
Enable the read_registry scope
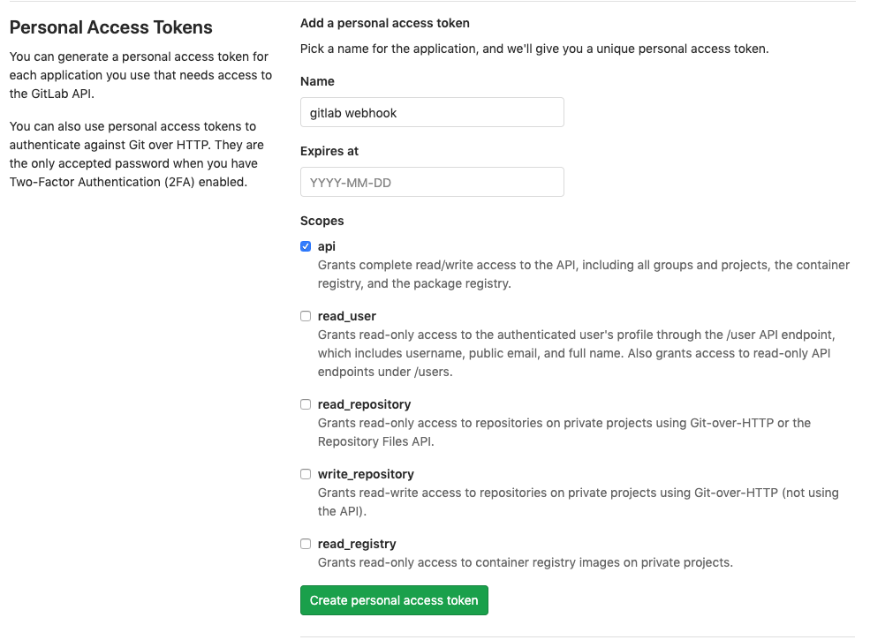click(306, 543)
